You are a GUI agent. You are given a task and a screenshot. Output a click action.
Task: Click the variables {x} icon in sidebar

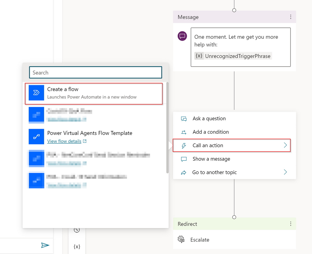(77, 247)
